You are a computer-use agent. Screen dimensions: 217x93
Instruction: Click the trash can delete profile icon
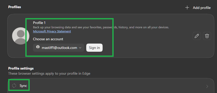pyautogui.click(x=207, y=36)
